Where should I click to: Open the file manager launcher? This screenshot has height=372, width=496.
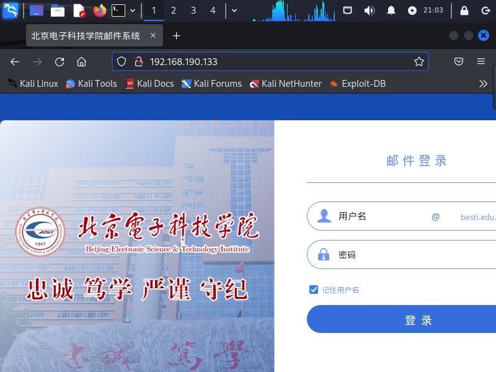coord(58,11)
